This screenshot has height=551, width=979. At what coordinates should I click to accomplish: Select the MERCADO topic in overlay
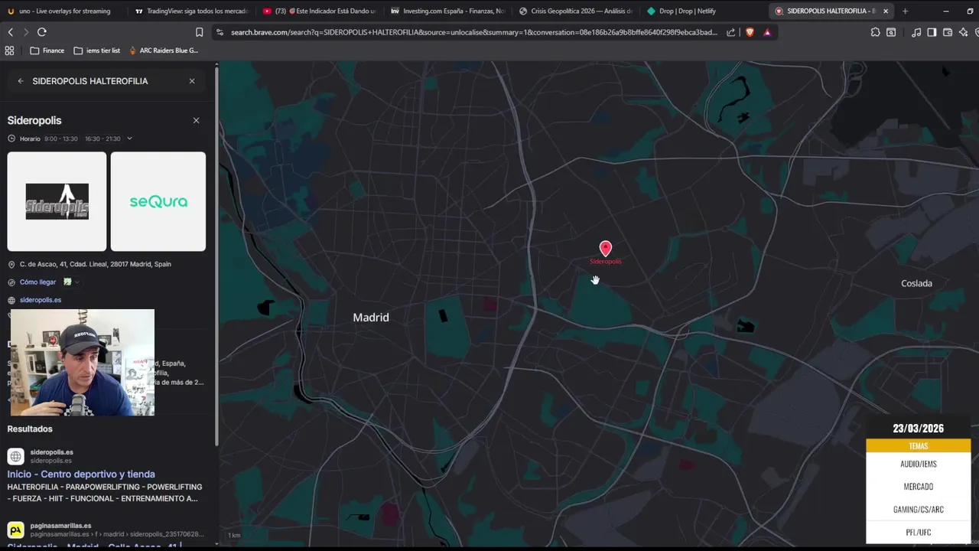tap(918, 487)
